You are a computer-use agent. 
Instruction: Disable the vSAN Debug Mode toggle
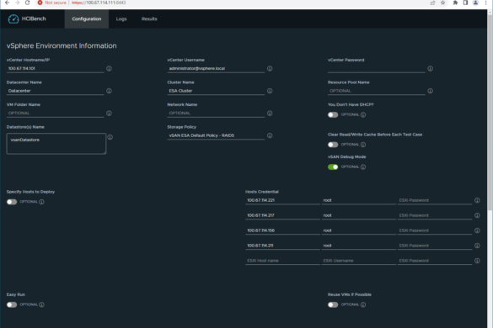(x=333, y=167)
